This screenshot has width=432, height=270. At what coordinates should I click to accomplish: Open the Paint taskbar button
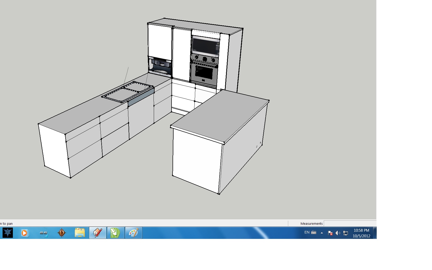133,233
